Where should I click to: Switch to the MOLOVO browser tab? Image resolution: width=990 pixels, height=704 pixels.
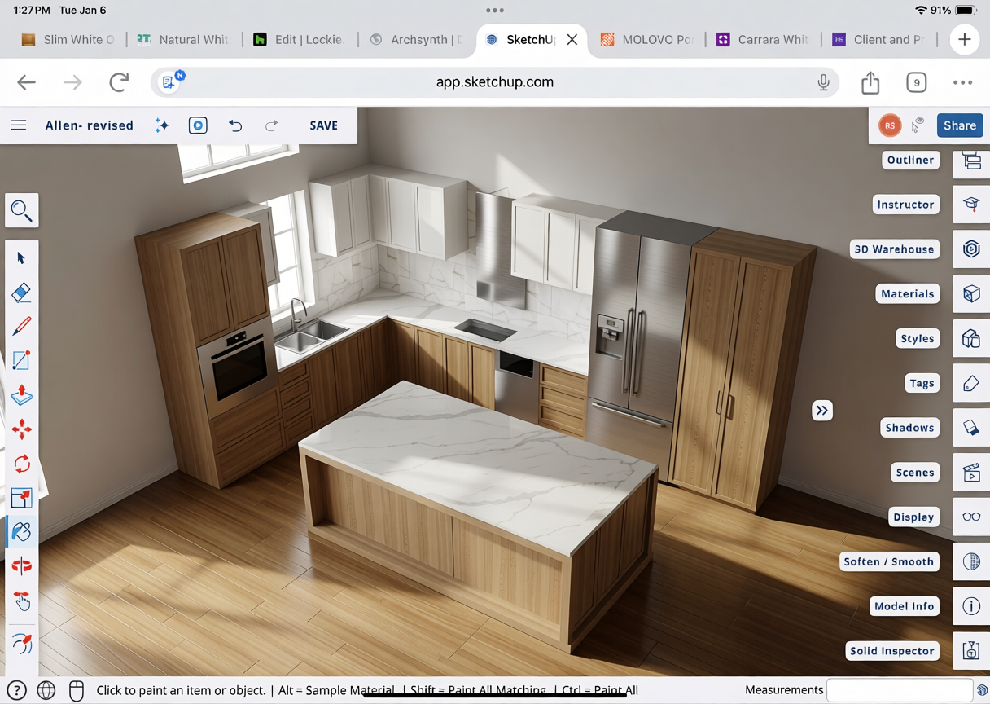click(647, 39)
